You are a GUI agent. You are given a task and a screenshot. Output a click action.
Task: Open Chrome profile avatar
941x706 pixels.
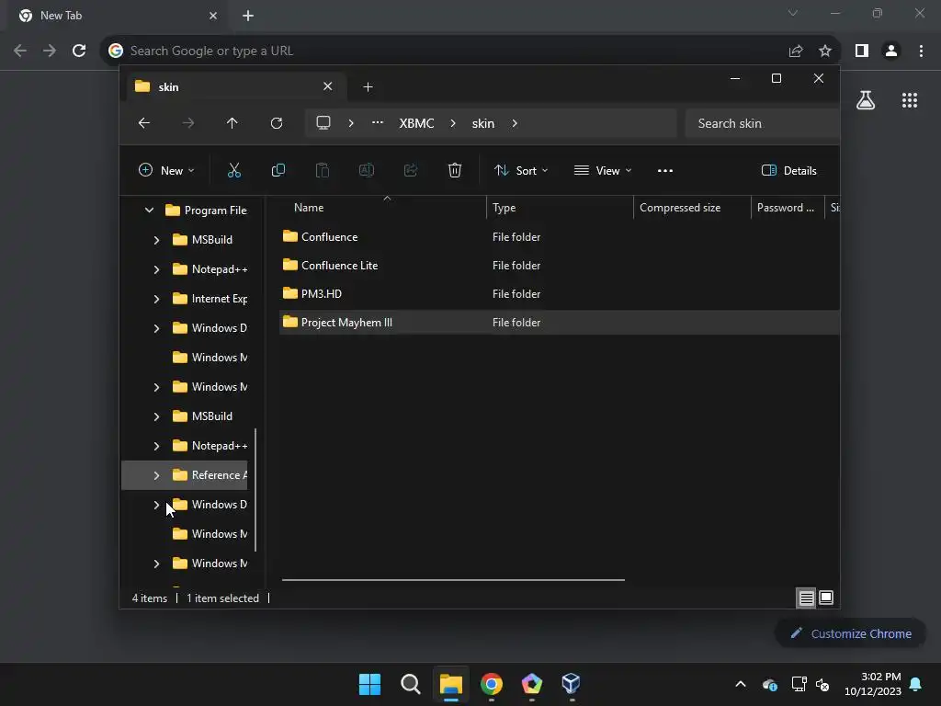pyautogui.click(x=891, y=51)
